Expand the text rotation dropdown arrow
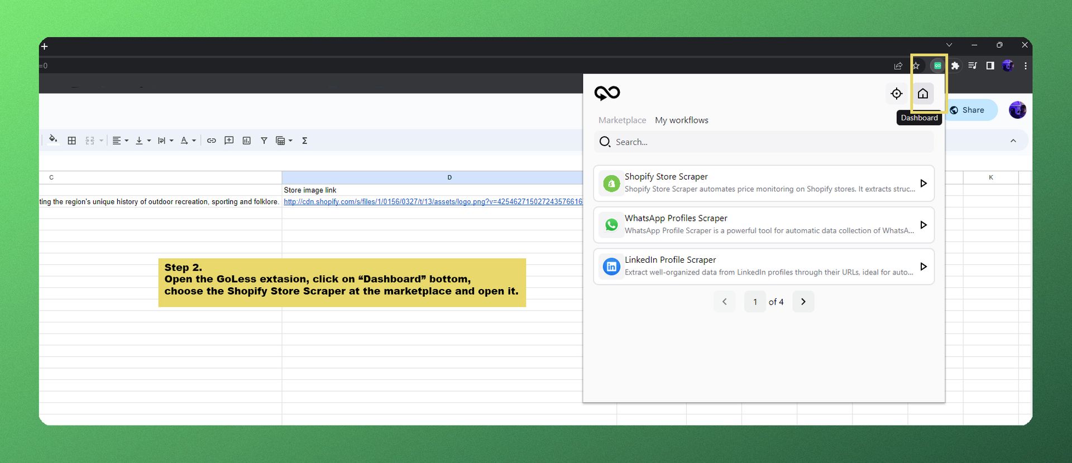Screen dimensions: 1072x463 (194, 141)
